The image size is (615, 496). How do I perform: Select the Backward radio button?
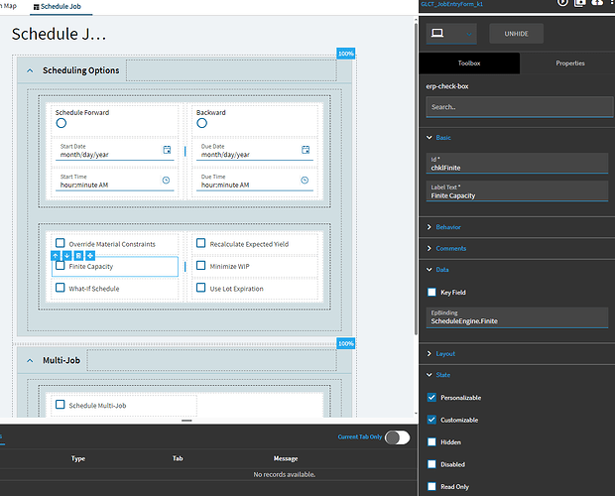(202, 123)
